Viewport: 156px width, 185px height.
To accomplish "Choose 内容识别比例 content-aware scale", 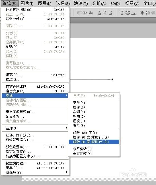I will (35, 87).
